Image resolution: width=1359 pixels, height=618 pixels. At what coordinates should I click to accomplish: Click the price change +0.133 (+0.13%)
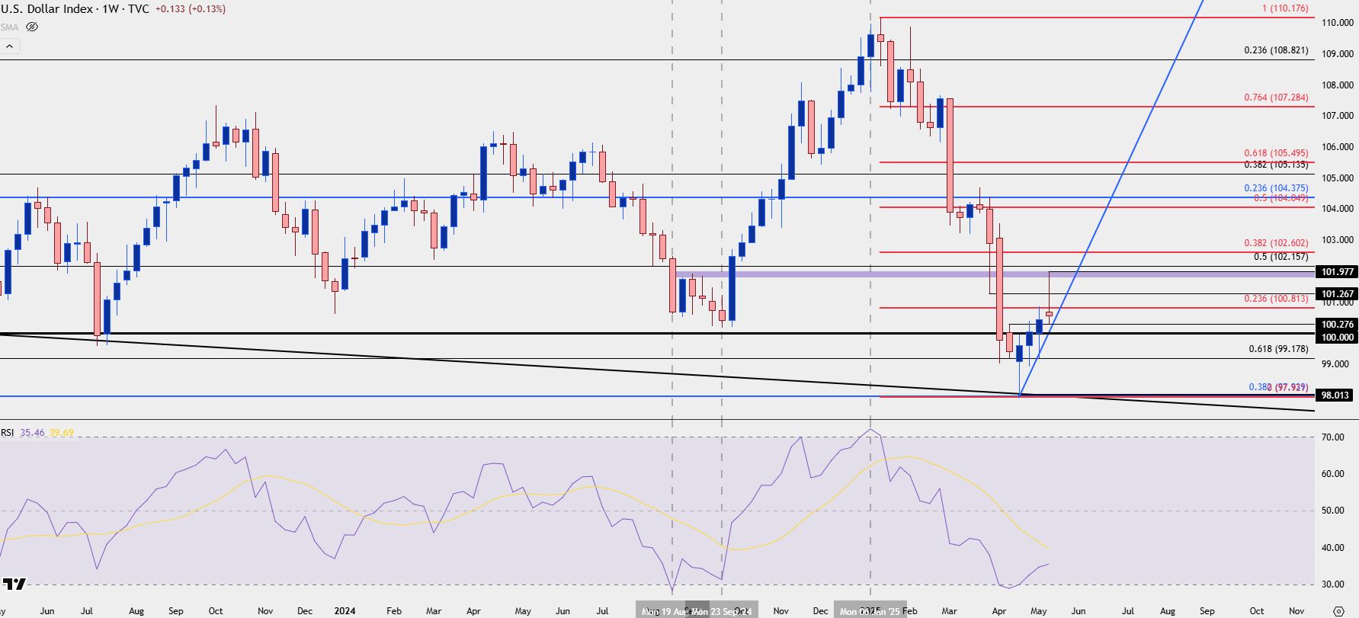click(x=191, y=9)
